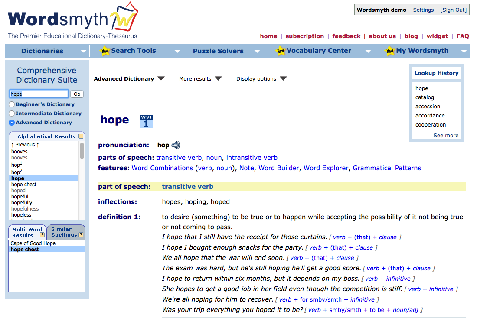The width and height of the screenshot is (477, 318).
Task: Click the 'hop' pronunciation link
Action: click(x=163, y=145)
